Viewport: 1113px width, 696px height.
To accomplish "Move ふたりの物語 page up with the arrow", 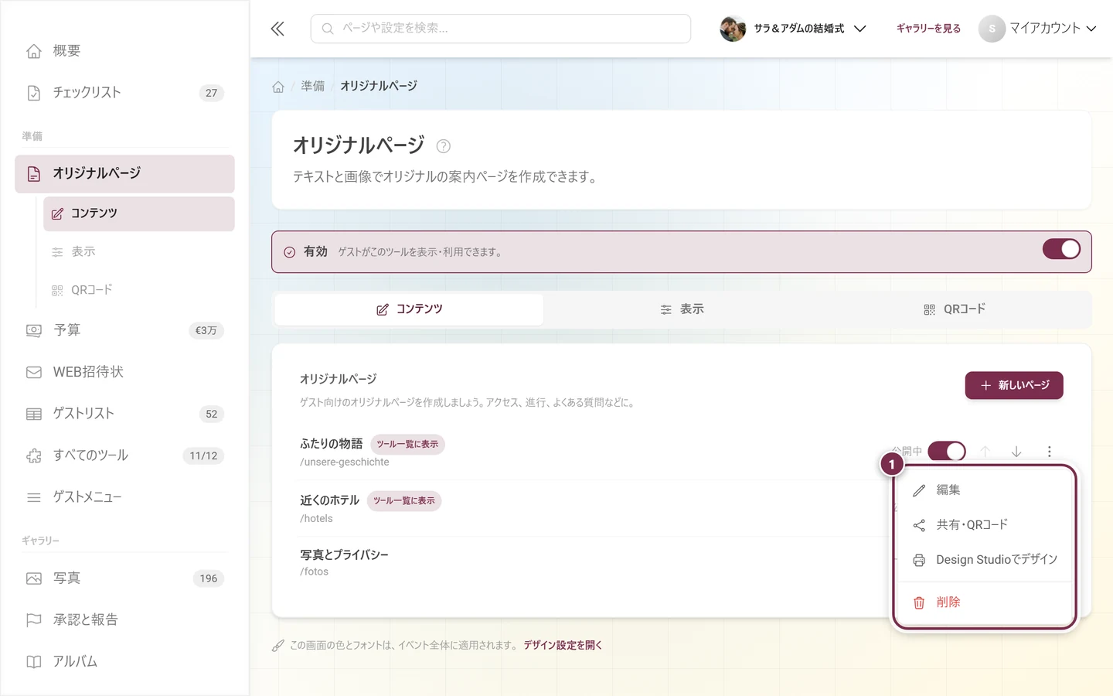I will pos(985,452).
